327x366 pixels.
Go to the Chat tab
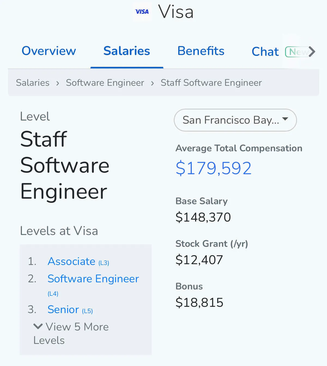(265, 51)
